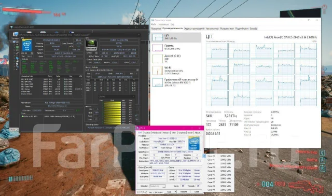Switch to the Подробности tab

242,29
